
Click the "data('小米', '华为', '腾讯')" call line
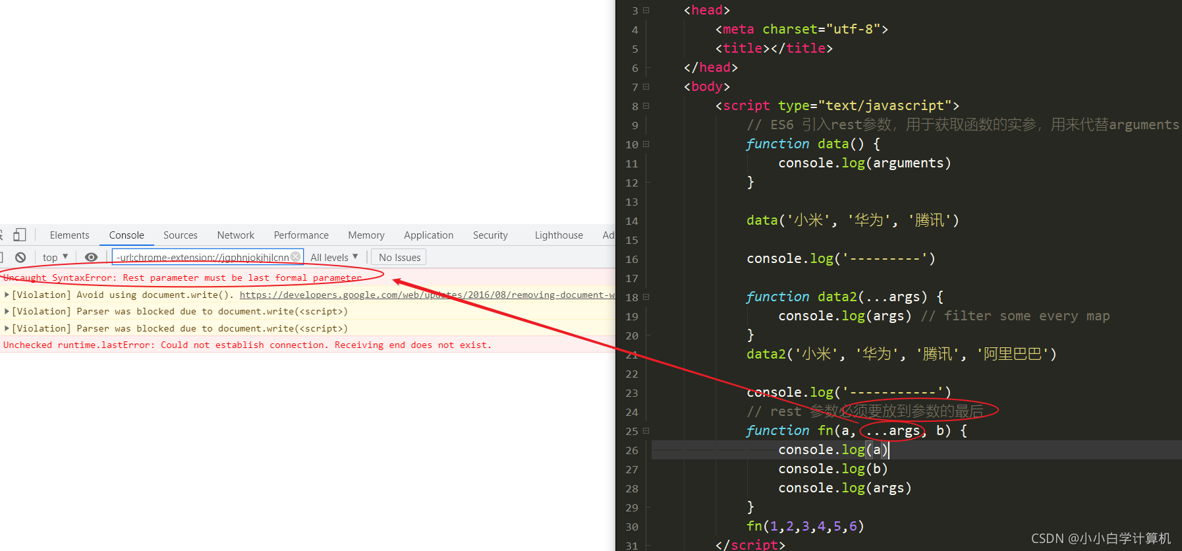pyautogui.click(x=853, y=220)
